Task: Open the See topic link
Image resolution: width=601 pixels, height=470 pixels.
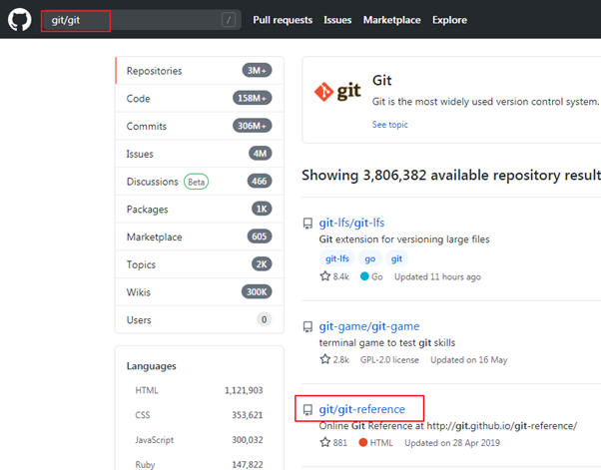Action: pyautogui.click(x=389, y=125)
